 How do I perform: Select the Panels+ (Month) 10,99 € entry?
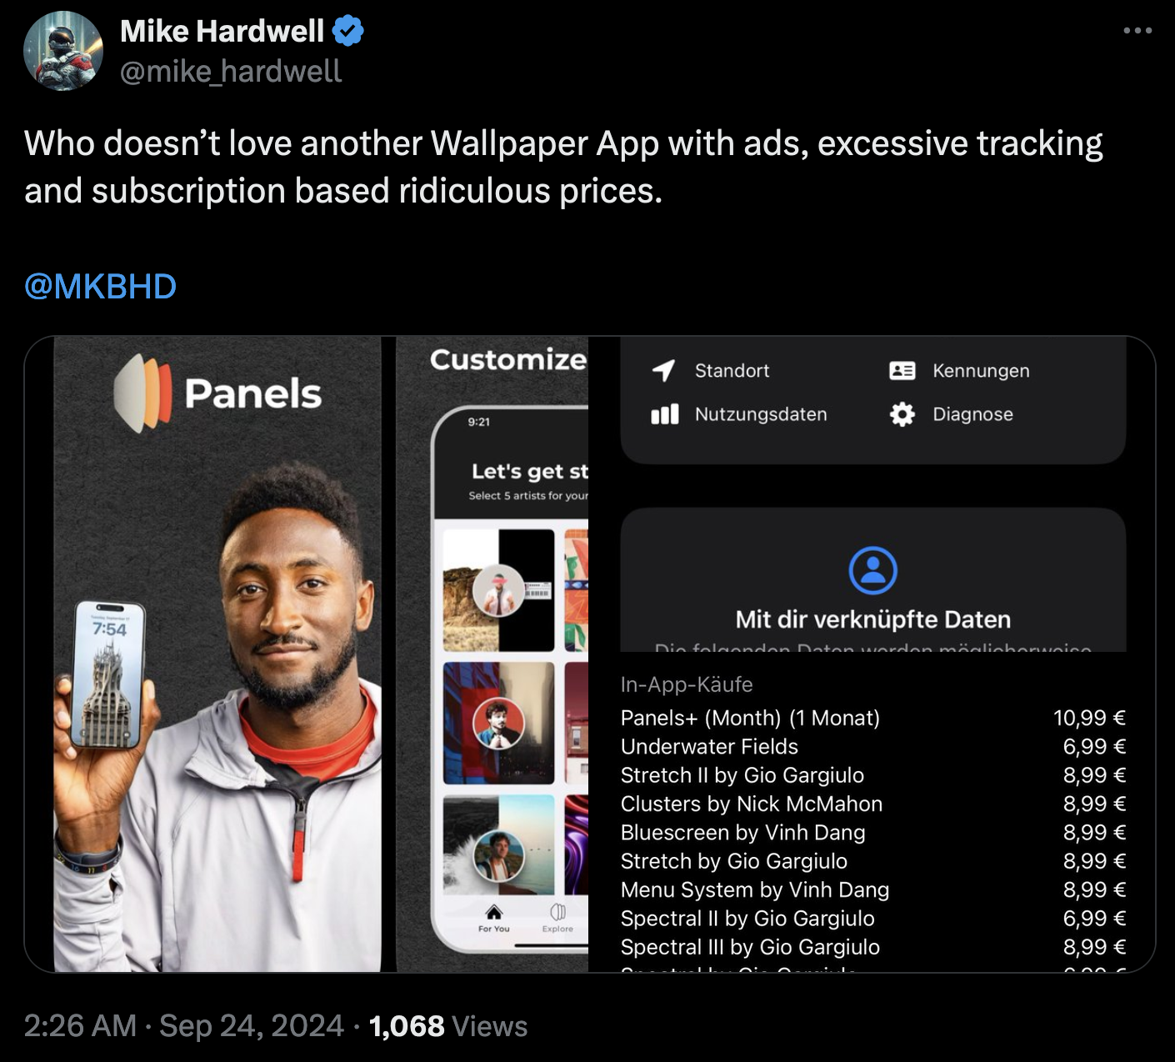coord(872,718)
